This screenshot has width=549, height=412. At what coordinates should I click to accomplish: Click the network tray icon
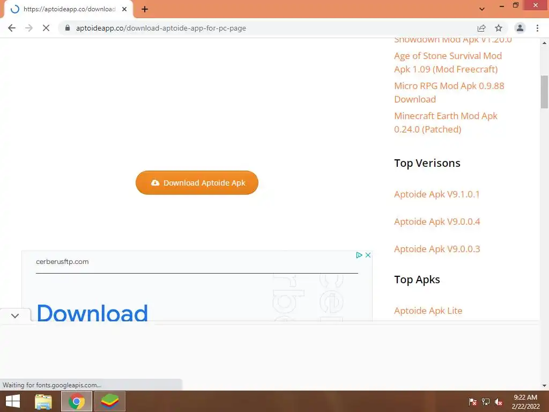click(486, 402)
